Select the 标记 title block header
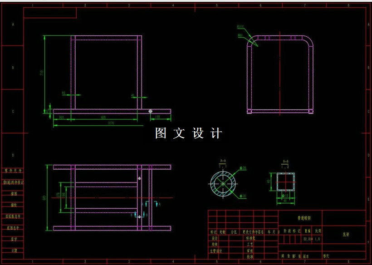 coord(213,232)
